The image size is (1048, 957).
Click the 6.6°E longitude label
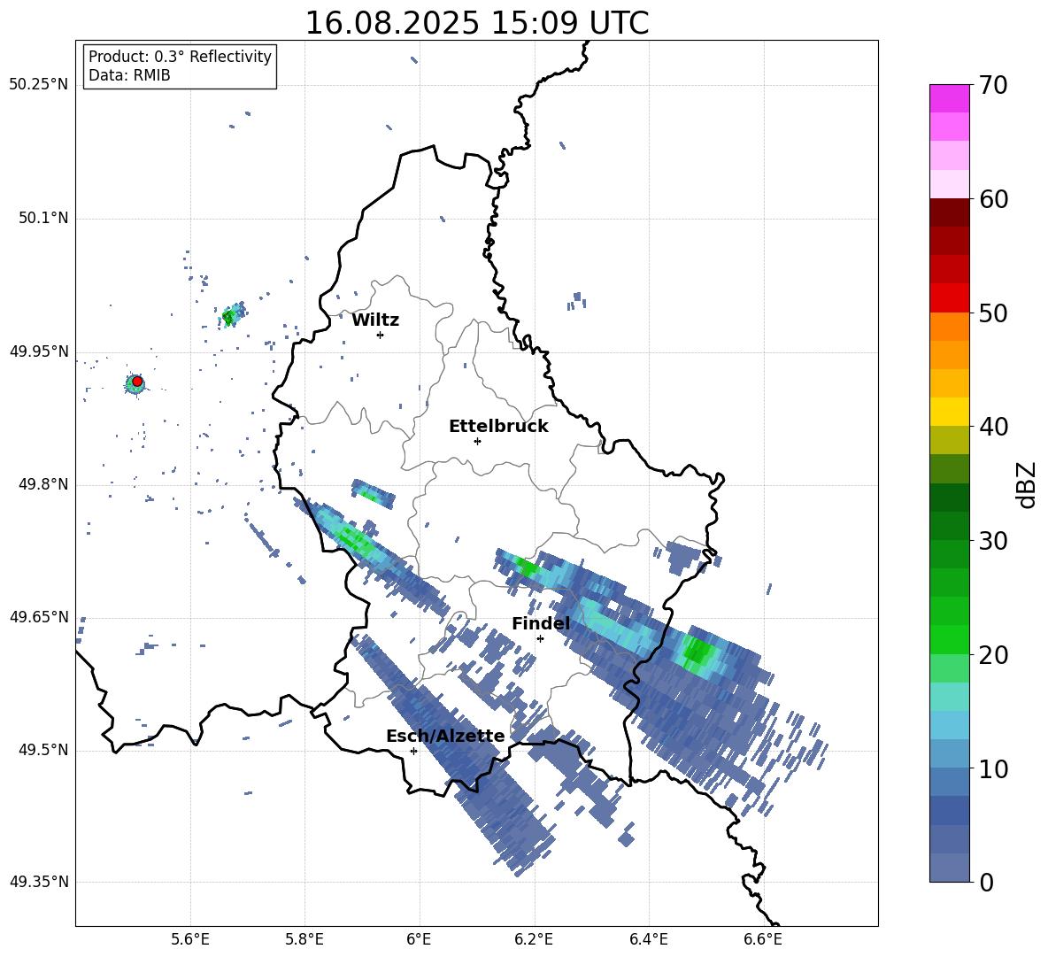(x=763, y=939)
